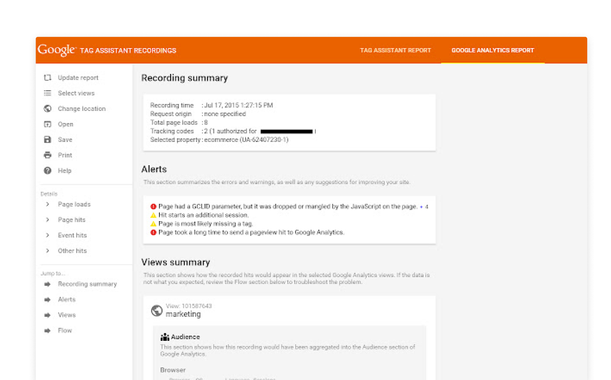Viewport: 611px width, 380px height.
Task: Click the Help question mark icon
Action: point(48,170)
